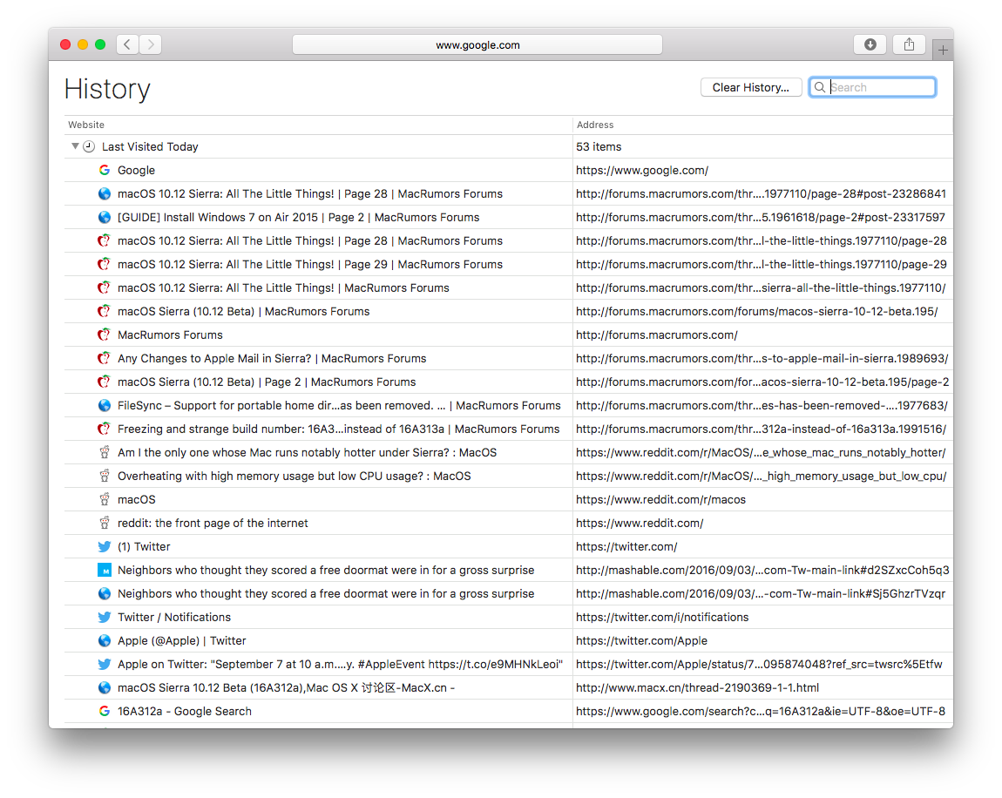Click Google icon beside 16A312a search entry

tap(105, 711)
